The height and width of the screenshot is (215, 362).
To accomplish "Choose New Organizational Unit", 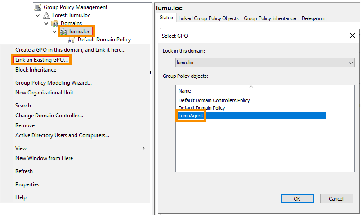I will point(45,93).
